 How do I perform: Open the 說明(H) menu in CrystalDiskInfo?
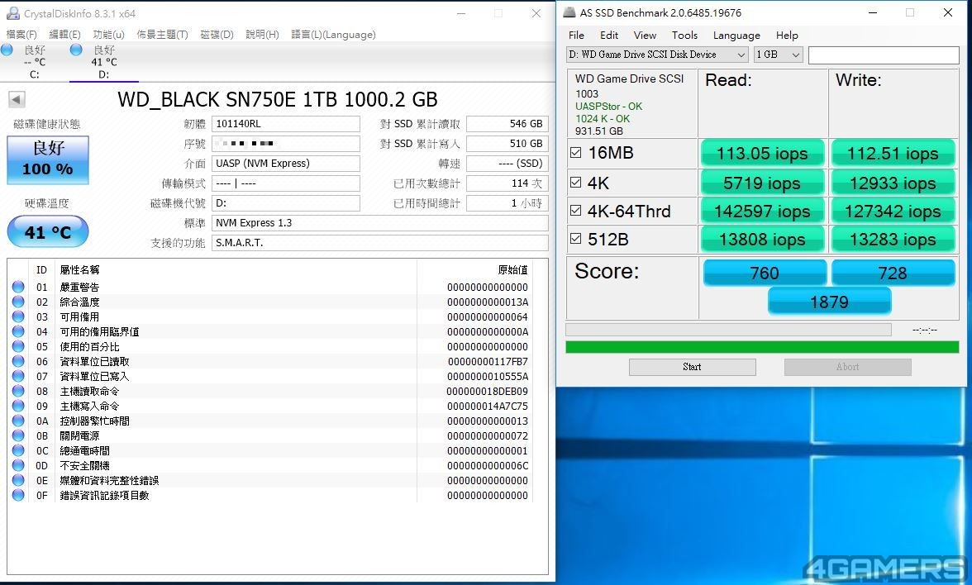click(x=262, y=35)
